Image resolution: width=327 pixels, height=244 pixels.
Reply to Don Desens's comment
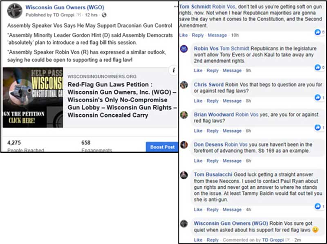pos(213,161)
